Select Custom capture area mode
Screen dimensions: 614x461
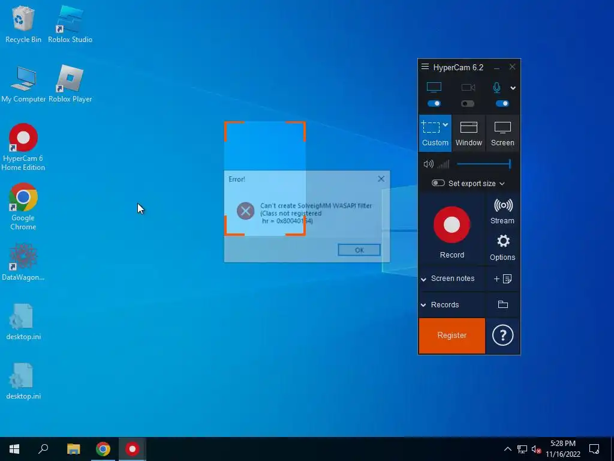(x=435, y=133)
